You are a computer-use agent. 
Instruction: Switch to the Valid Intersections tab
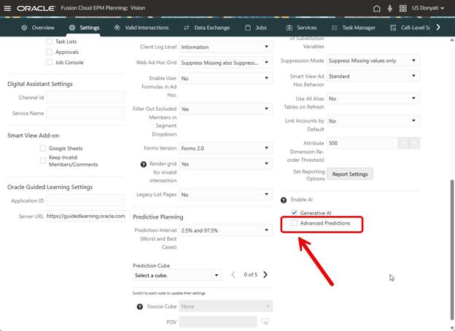[x=141, y=28]
